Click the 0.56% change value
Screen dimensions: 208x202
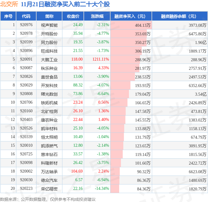tap(103, 102)
